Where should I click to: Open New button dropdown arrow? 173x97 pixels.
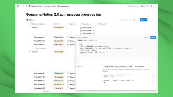[x=146, y=20]
